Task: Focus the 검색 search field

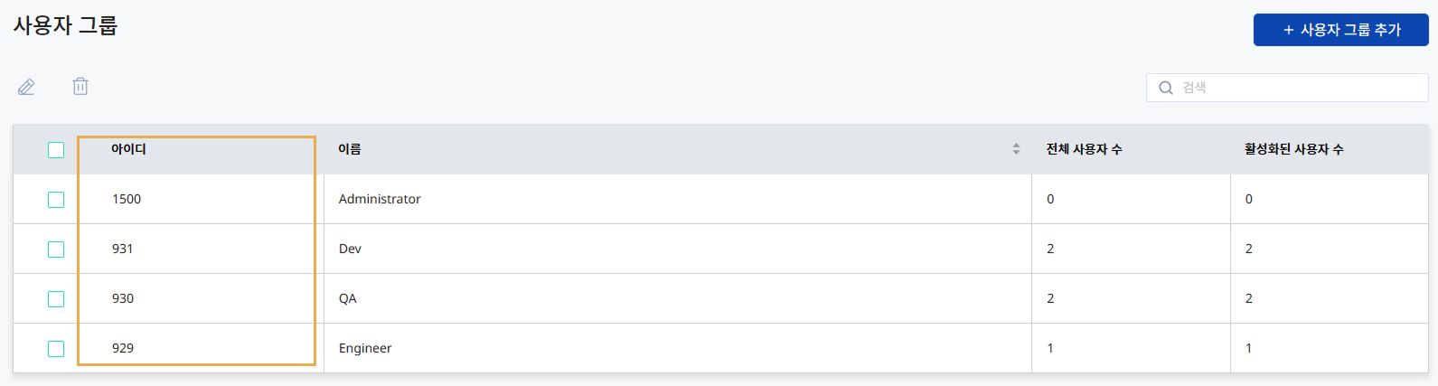Action: pyautogui.click(x=1298, y=88)
